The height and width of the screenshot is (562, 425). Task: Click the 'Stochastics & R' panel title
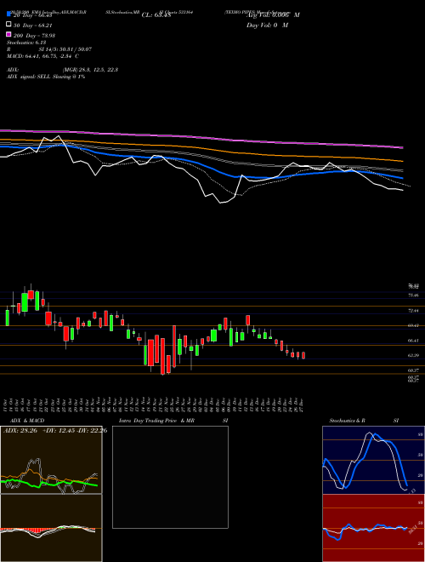tap(348, 421)
